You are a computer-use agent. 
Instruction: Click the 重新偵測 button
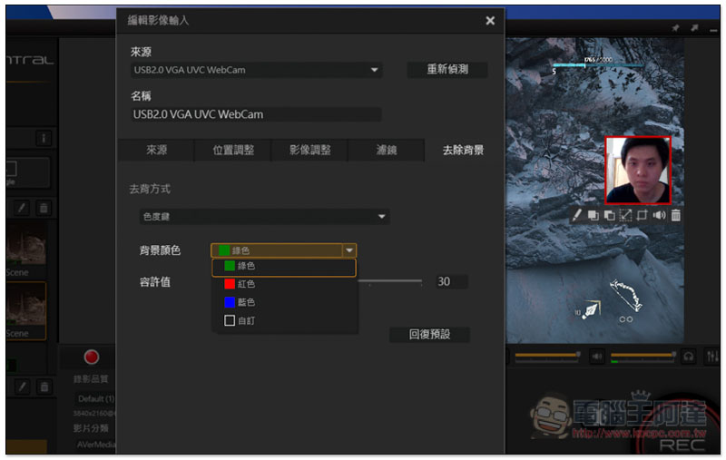pos(447,70)
